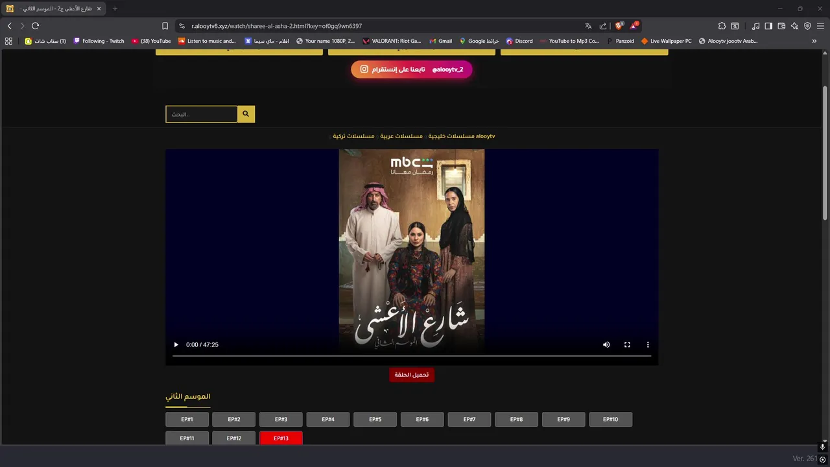Select episode EP#5
The height and width of the screenshot is (467, 830).
pos(375,420)
